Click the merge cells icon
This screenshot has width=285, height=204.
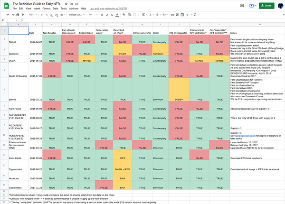pyautogui.click(x=134, y=15)
